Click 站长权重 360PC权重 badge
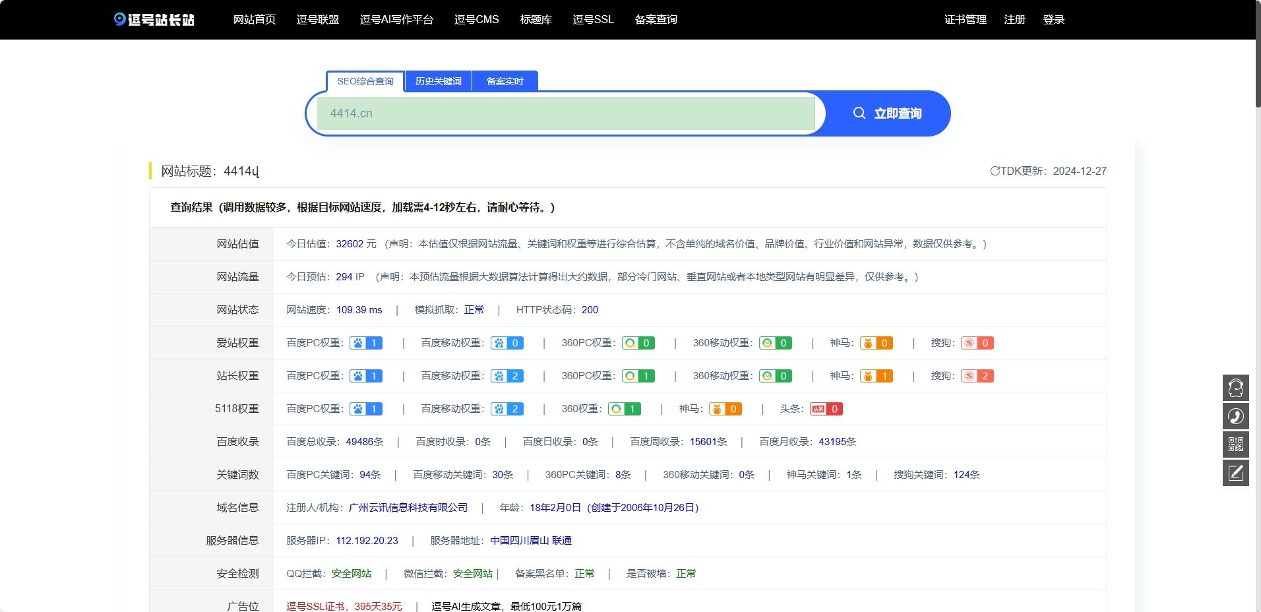The image size is (1261, 612). 638,376
